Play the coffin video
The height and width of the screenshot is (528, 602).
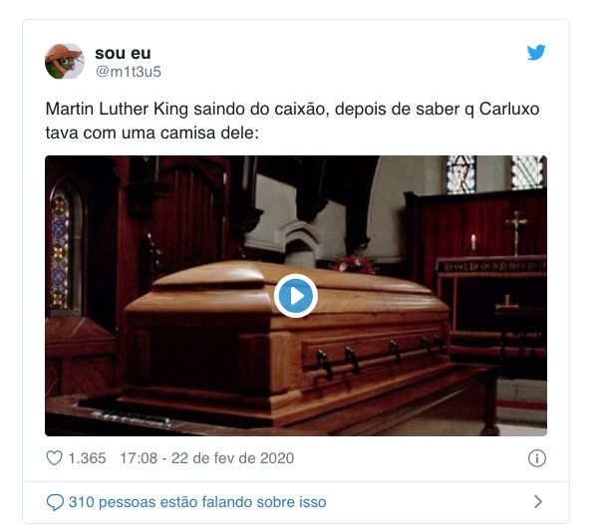(x=296, y=296)
